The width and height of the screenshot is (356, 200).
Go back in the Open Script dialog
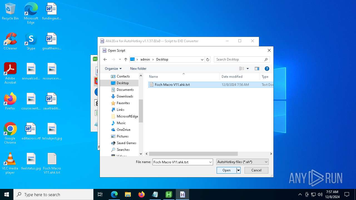coord(105,59)
